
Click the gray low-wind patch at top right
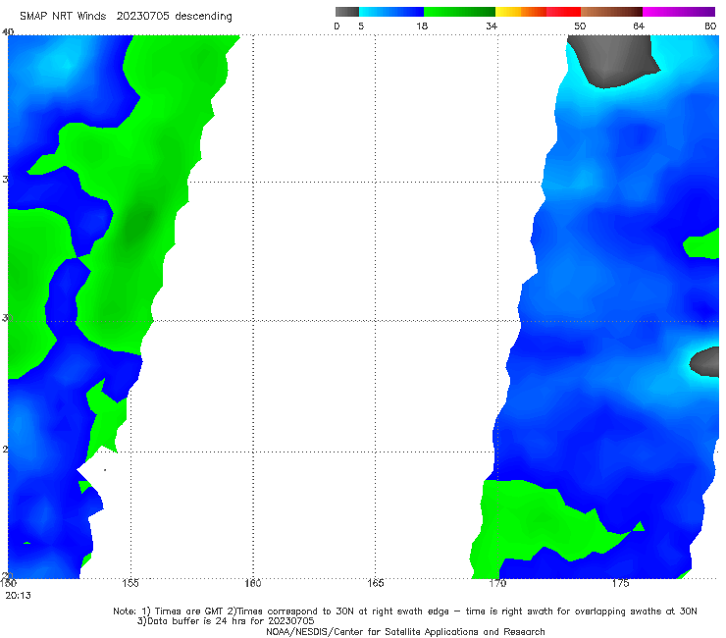611,60
